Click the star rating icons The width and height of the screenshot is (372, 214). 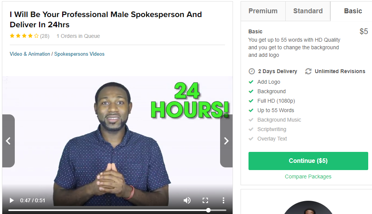coord(24,36)
